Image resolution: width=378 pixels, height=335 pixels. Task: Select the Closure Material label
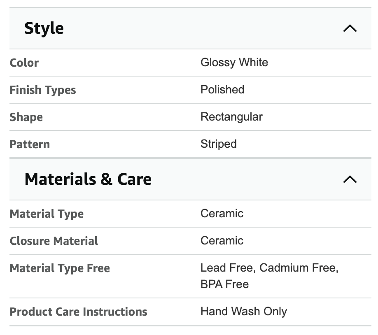pyautogui.click(x=54, y=241)
